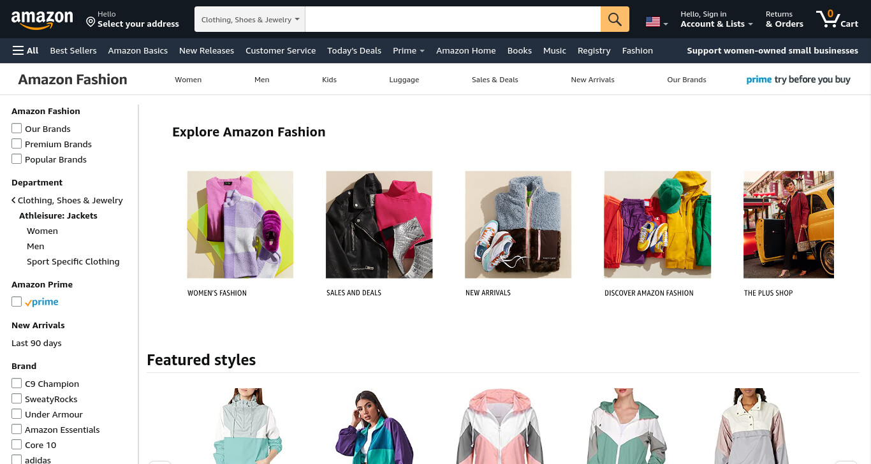The width and height of the screenshot is (871, 464).
Task: Click Returns & Orders link
Action: 784,19
